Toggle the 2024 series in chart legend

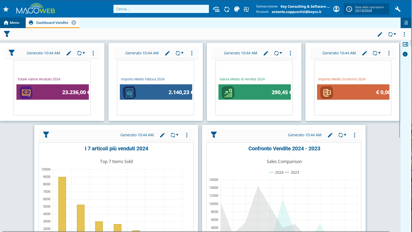[x=277, y=172]
